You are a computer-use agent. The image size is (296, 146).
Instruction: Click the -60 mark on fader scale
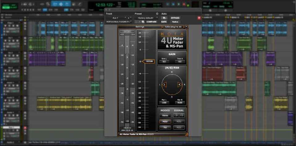coord(139,113)
